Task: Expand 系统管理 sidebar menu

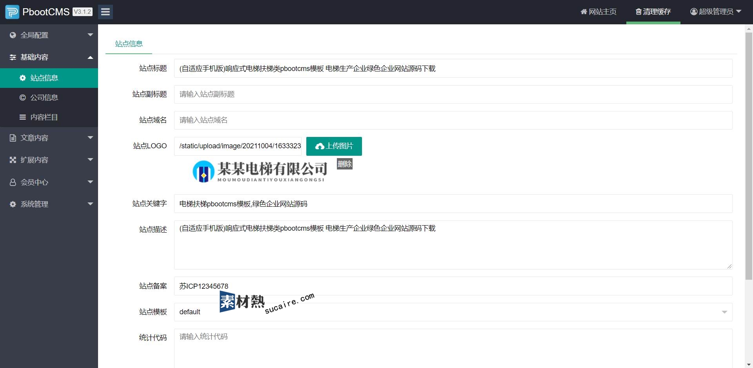Action: click(x=49, y=204)
